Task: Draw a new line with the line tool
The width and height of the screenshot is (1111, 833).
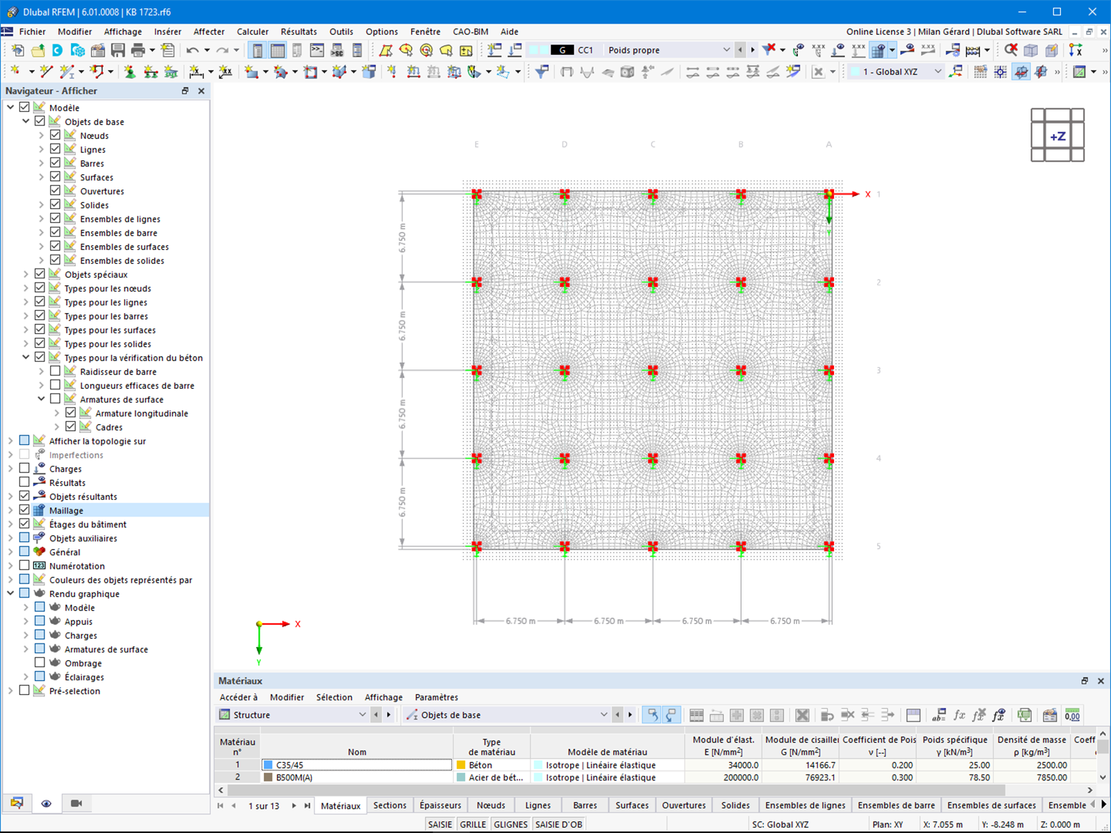Action: coord(47,71)
